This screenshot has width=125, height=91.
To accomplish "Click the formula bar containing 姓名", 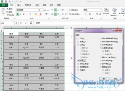I will [79, 23].
